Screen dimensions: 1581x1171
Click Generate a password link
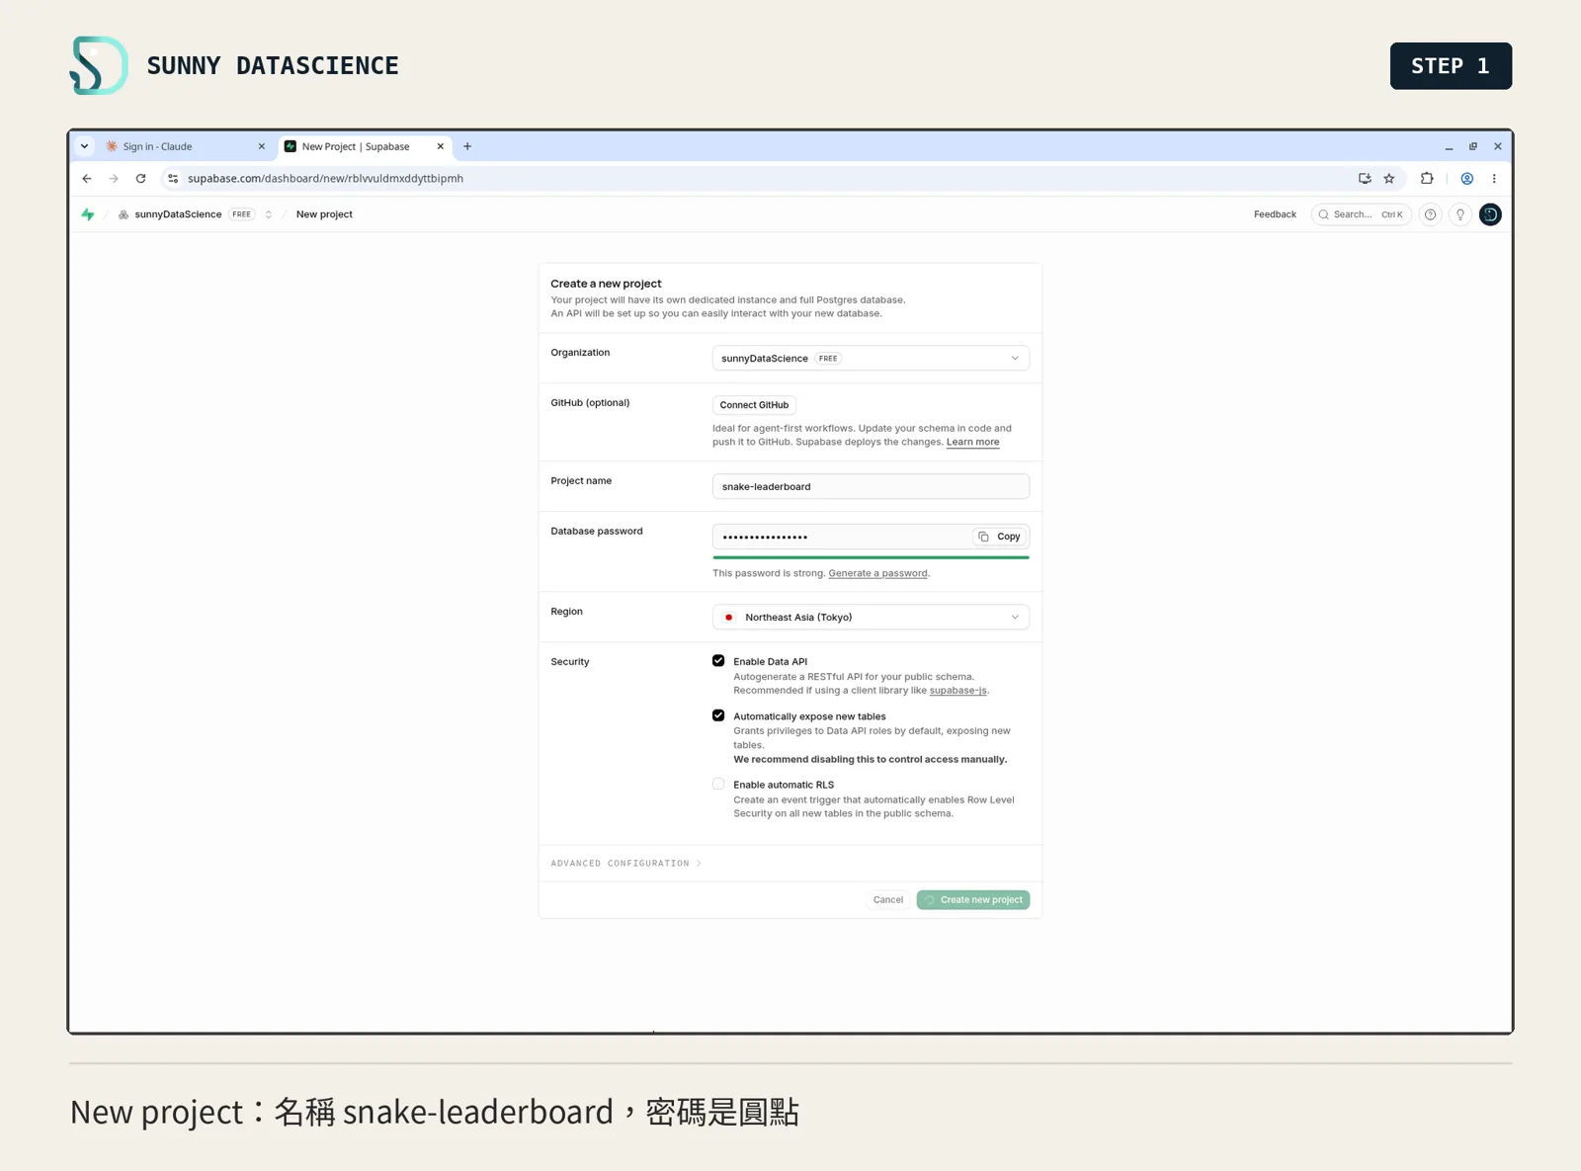877,573
